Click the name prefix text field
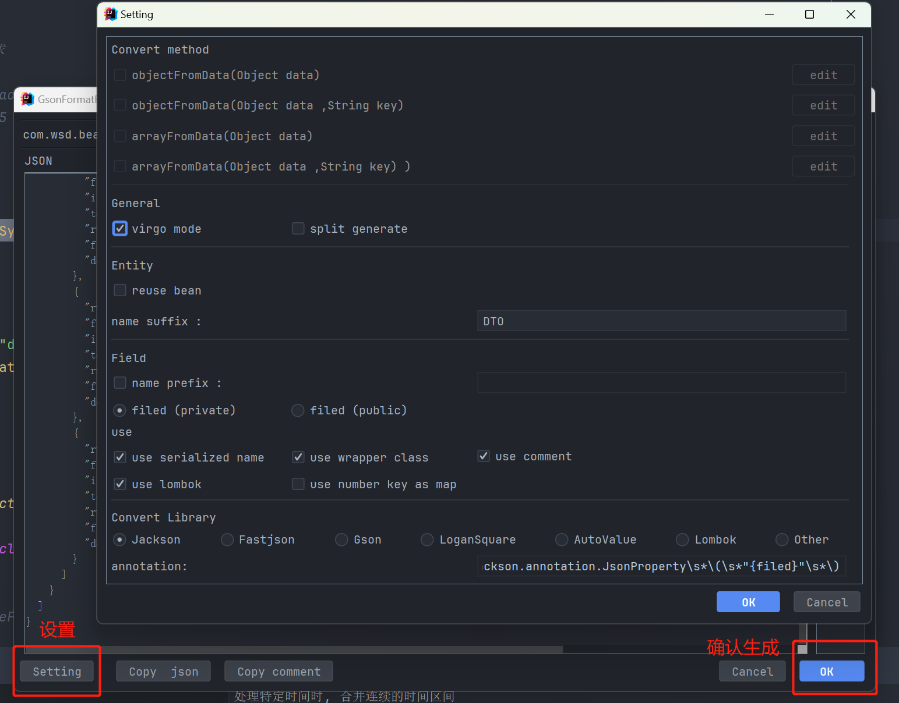This screenshot has height=703, width=899. click(661, 383)
